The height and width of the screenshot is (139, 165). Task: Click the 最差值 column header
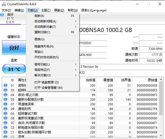click(x=106, y=80)
